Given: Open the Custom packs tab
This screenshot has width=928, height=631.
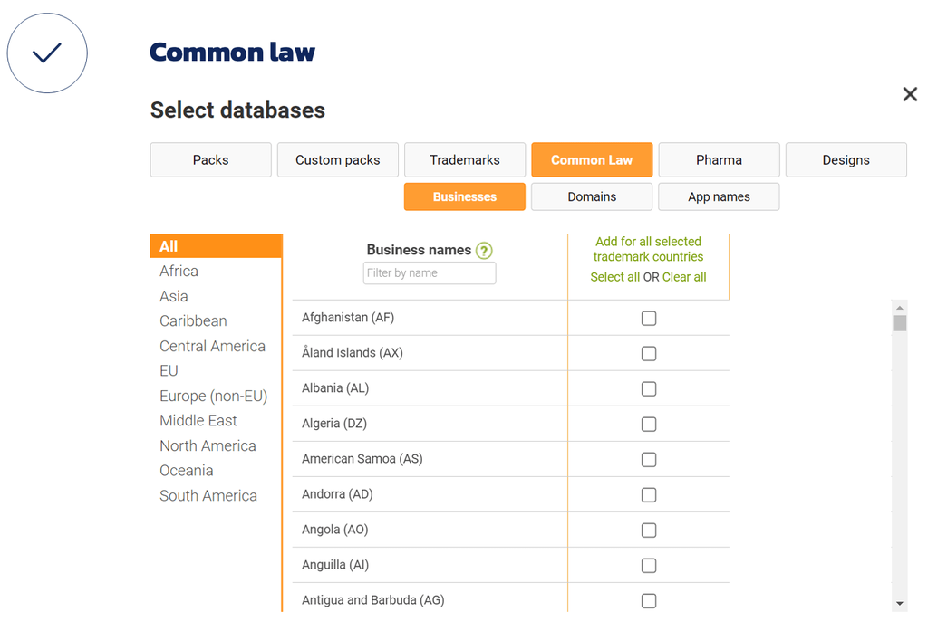Looking at the screenshot, I should tap(337, 159).
